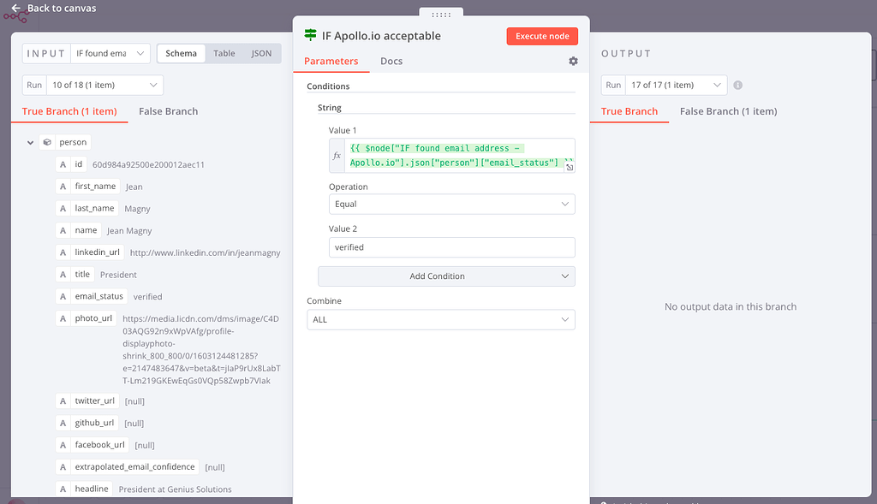Open the Combine dropdown showing ALL
Screen dimensions: 877x504
coord(440,320)
